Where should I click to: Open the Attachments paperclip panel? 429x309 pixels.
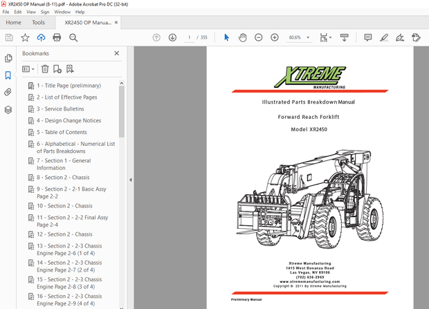8,92
